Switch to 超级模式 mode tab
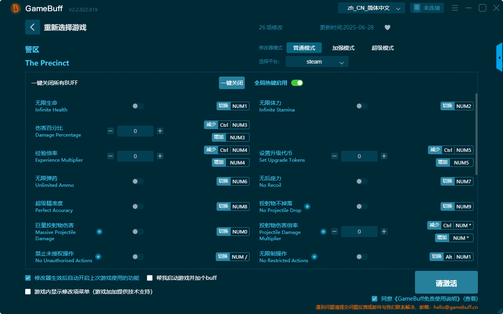 (x=382, y=47)
